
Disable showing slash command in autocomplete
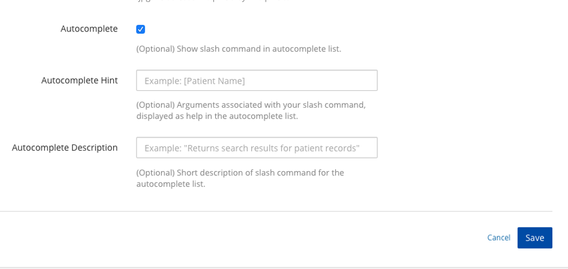coord(141,29)
